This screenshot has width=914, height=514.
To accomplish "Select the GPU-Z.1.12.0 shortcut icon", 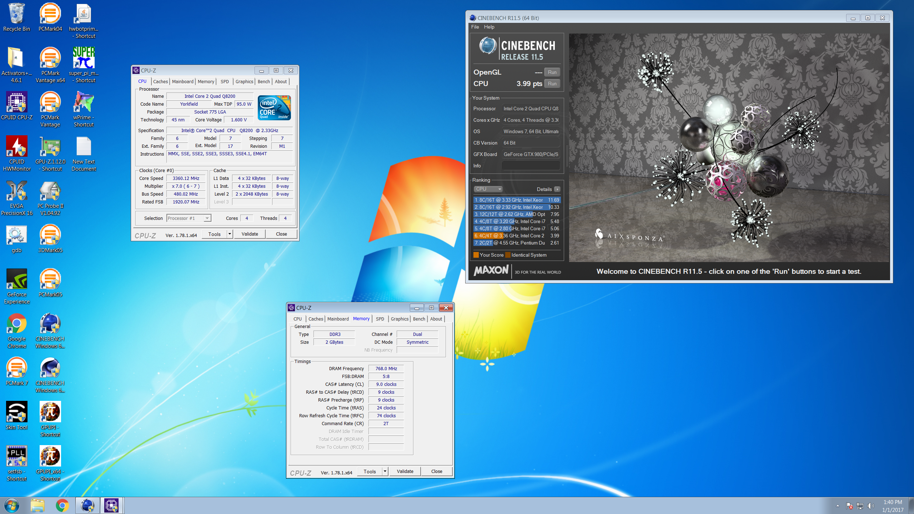I will click(x=50, y=153).
